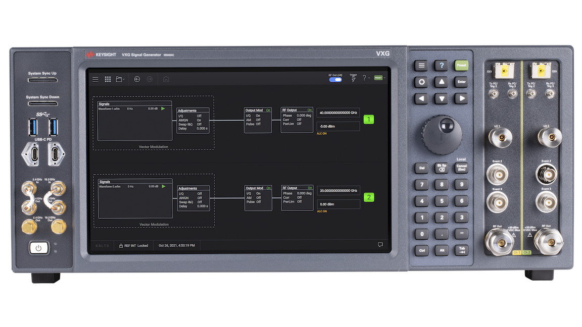Hit the down arrow hardware key
Image resolution: width=582 pixels, height=327 pixels.
pos(442,98)
